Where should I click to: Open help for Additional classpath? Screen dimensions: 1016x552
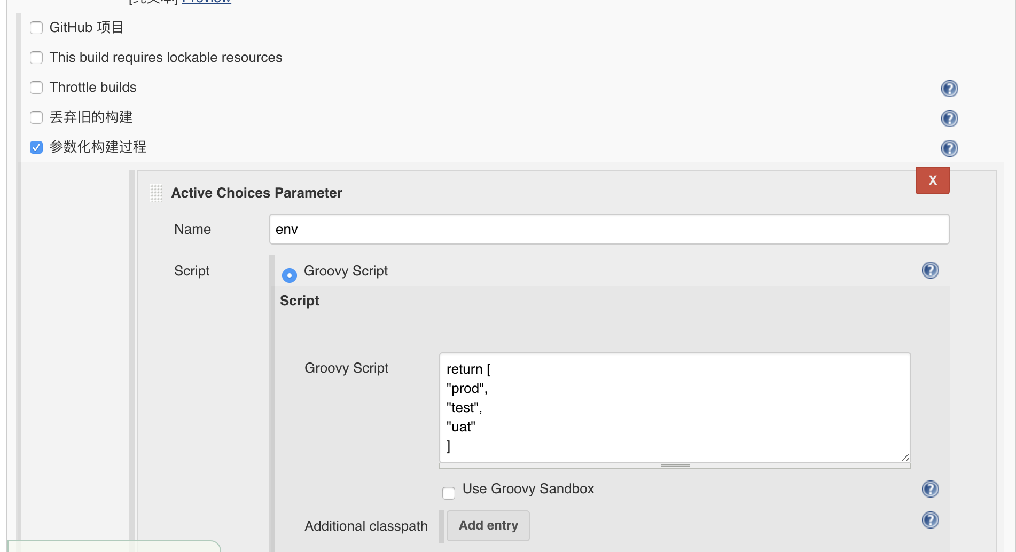click(x=930, y=520)
